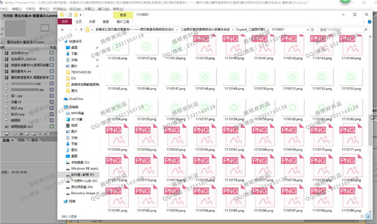Expand the recent locations dropdown arrow
Viewport: 377px width, 224px height.
(76, 30)
